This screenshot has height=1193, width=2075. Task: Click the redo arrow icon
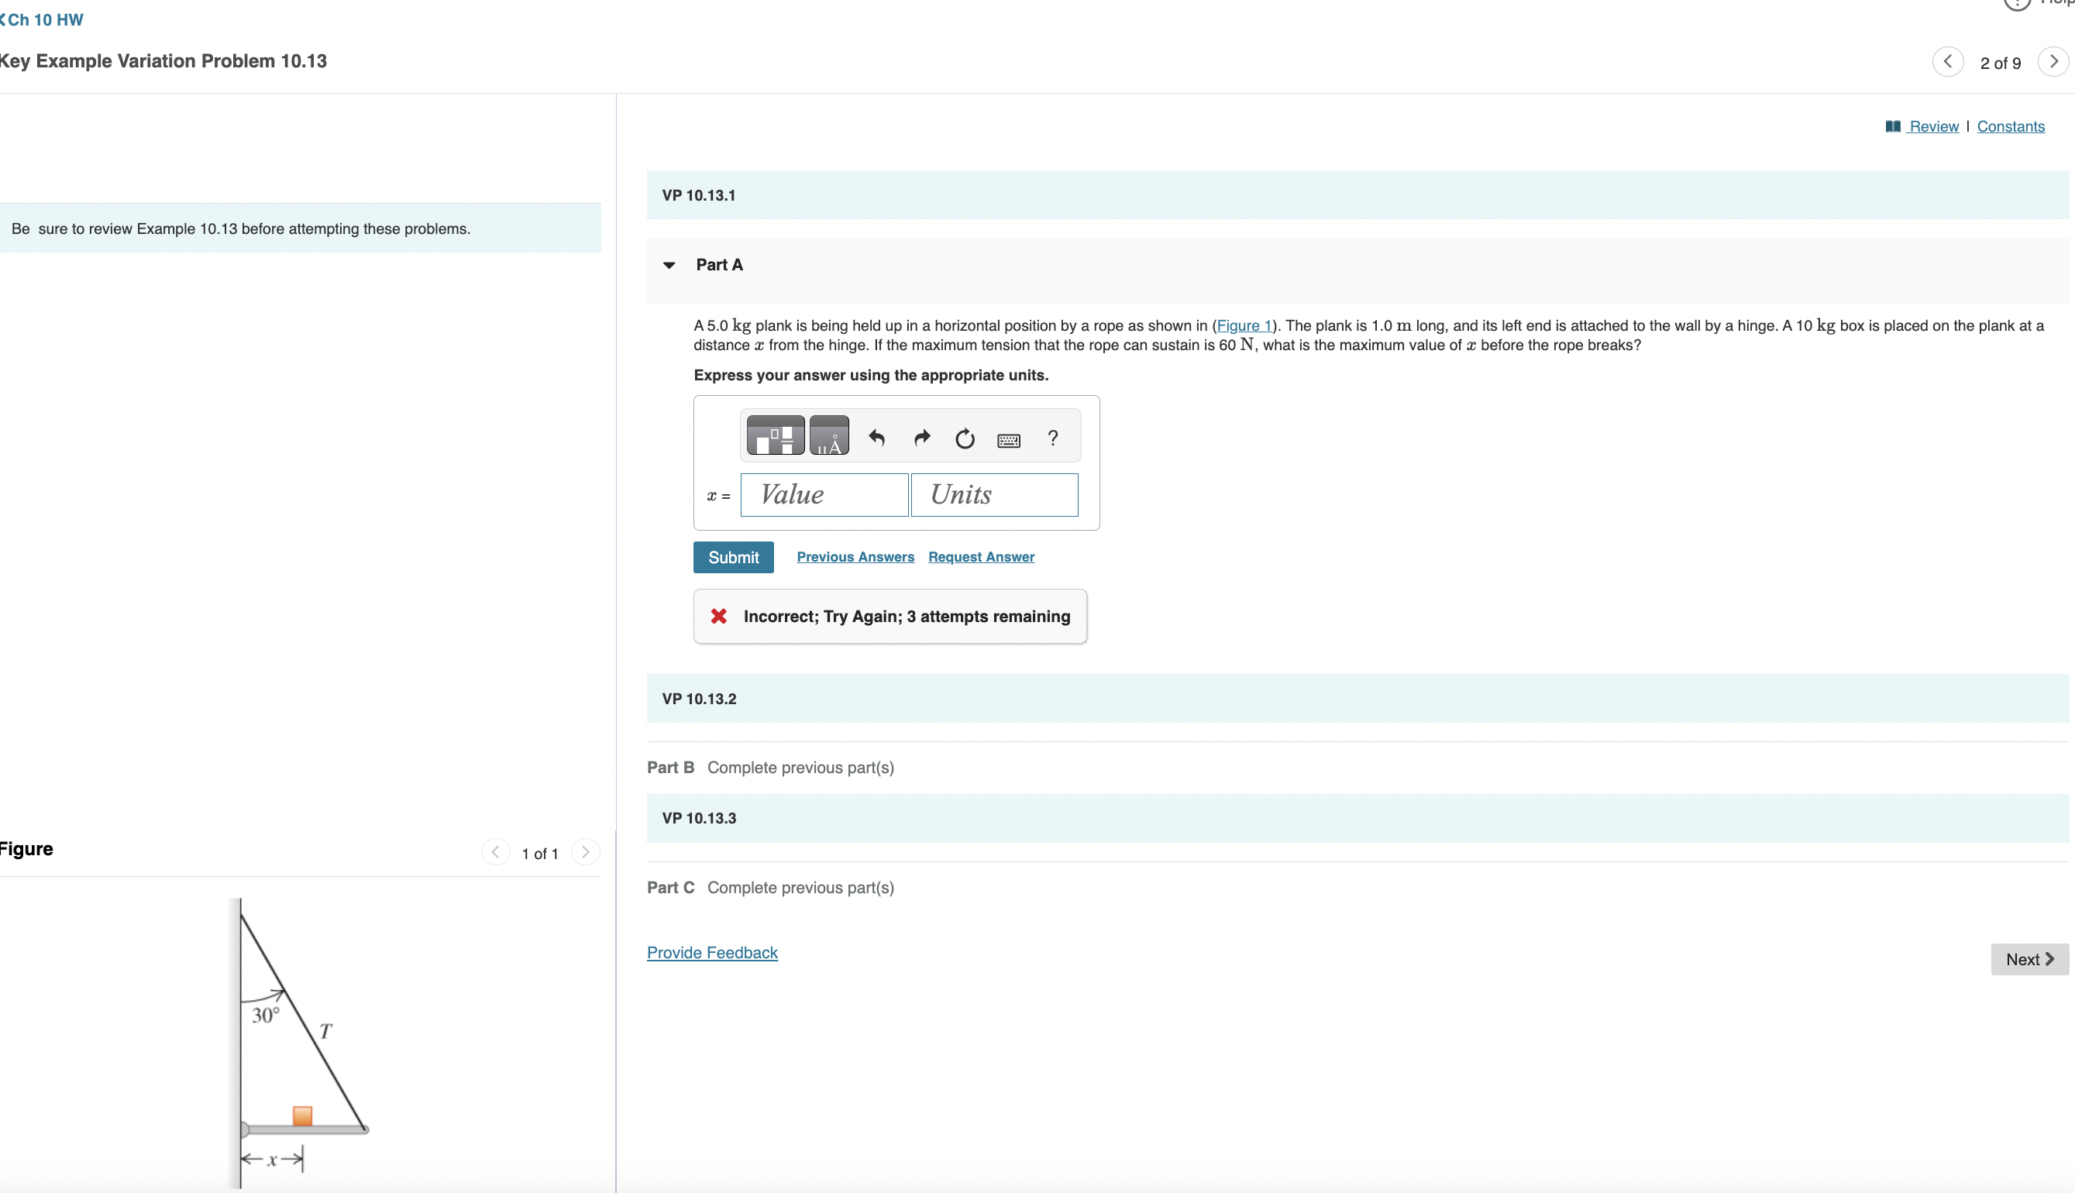click(921, 438)
